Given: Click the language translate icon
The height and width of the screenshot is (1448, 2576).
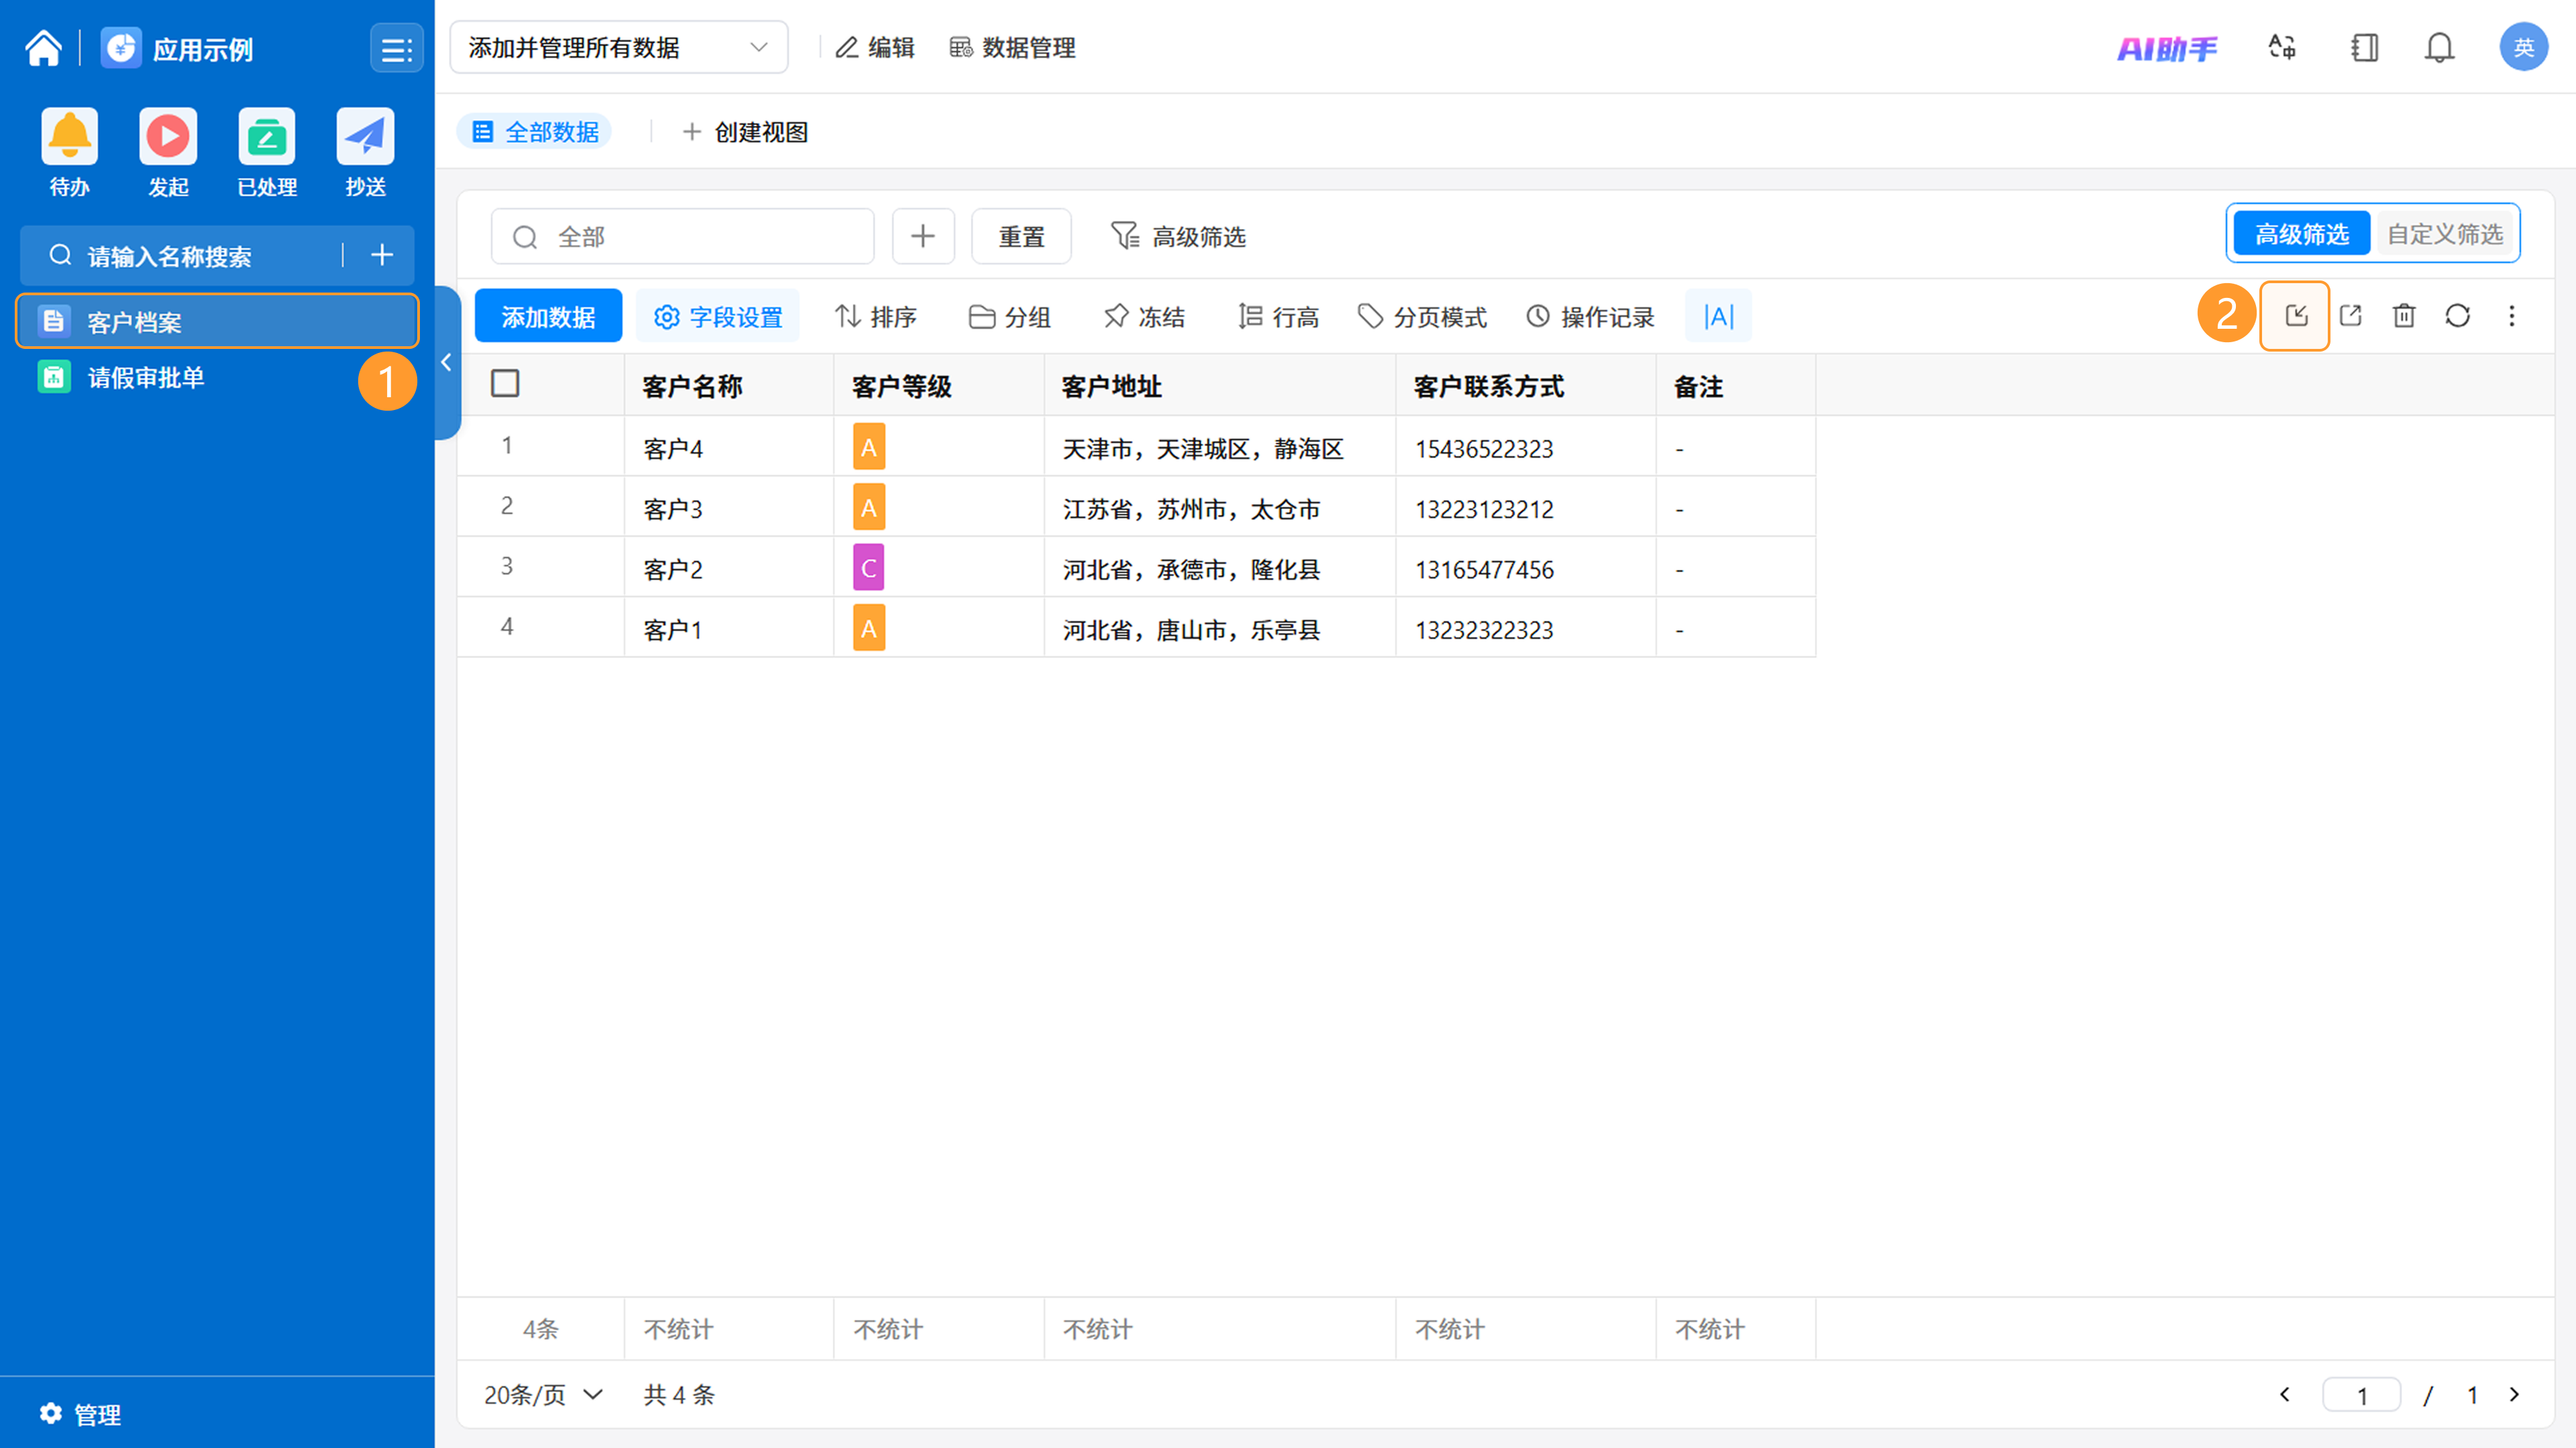Looking at the screenshot, I should [2282, 47].
